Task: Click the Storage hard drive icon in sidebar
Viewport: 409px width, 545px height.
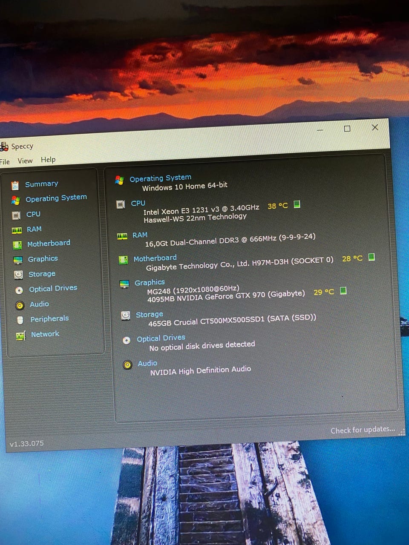Action: 18,275
